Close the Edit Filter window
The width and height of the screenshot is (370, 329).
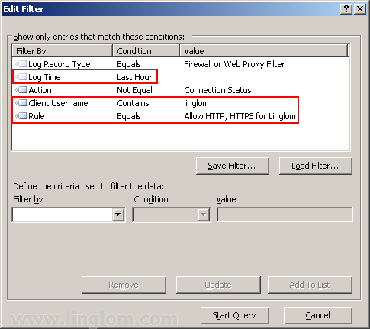pyautogui.click(x=360, y=9)
